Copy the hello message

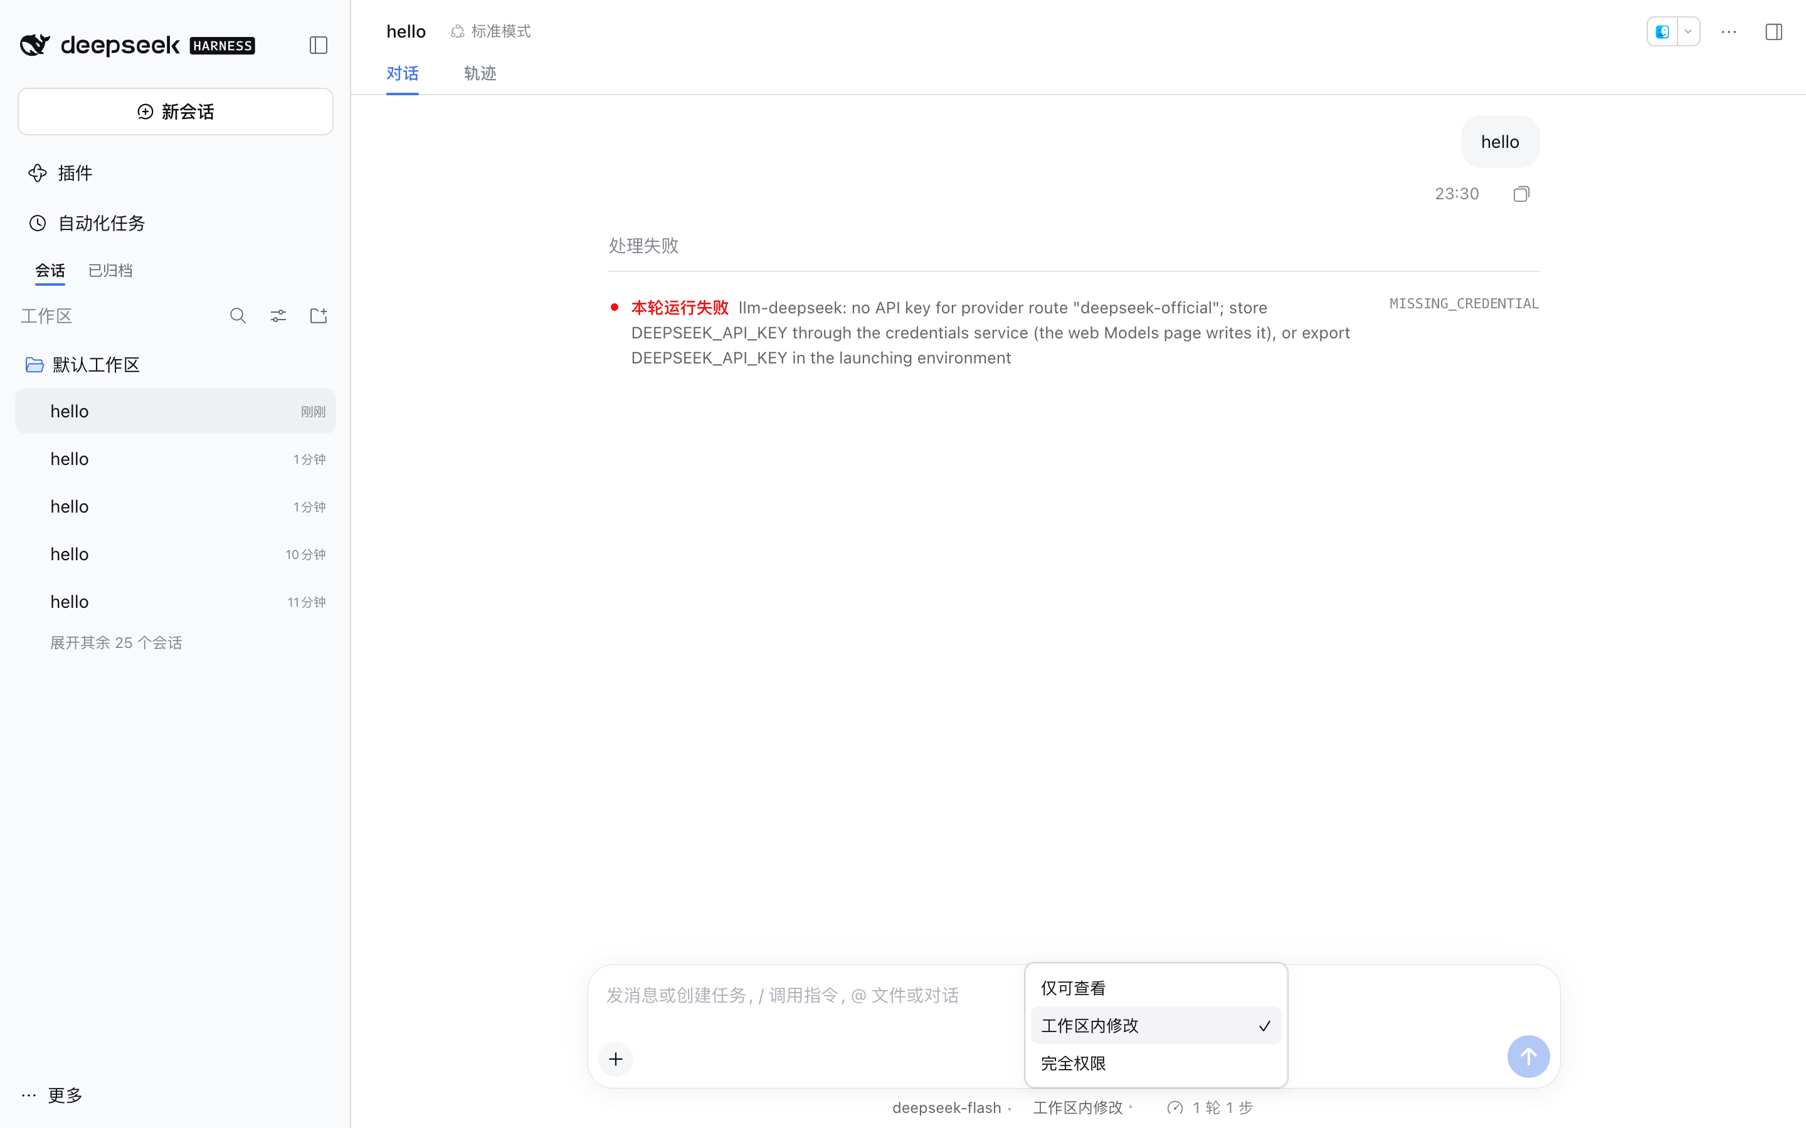pos(1522,194)
